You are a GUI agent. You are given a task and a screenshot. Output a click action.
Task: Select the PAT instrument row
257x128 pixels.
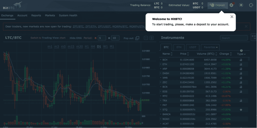click(x=204, y=105)
